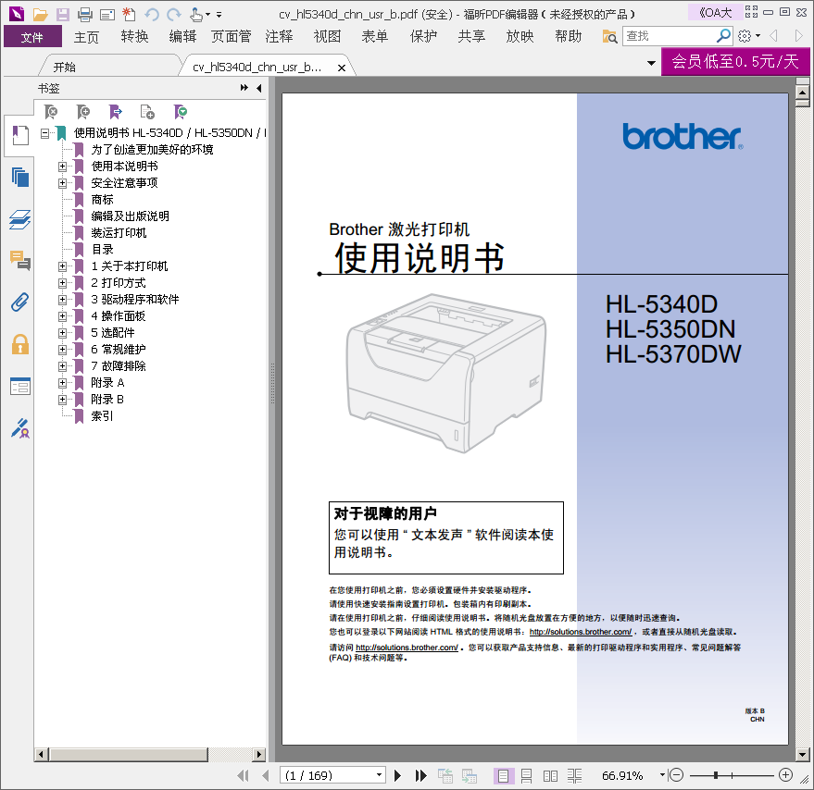Switch to the 转换 ribbon tab

(134, 37)
